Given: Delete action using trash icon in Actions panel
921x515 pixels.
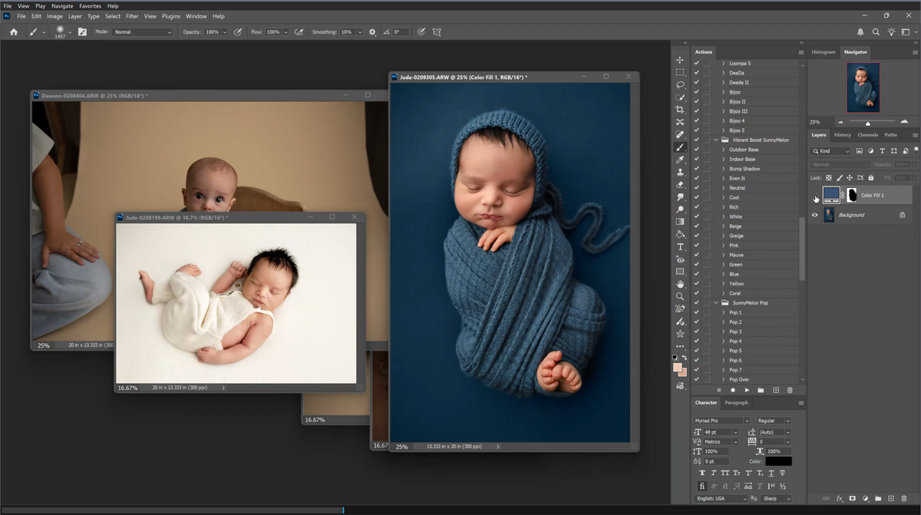Looking at the screenshot, I should [x=790, y=390].
